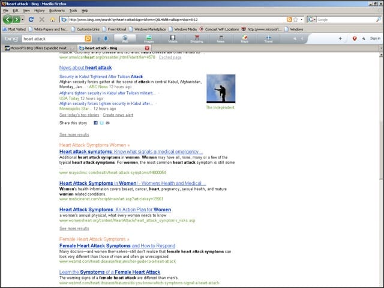Click the news thumbnail from The Independent
Image resolution: width=384 pixels, height=288 pixels.
(x=221, y=89)
